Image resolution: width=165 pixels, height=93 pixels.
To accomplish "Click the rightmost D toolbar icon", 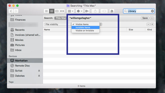I will coord(112,11).
